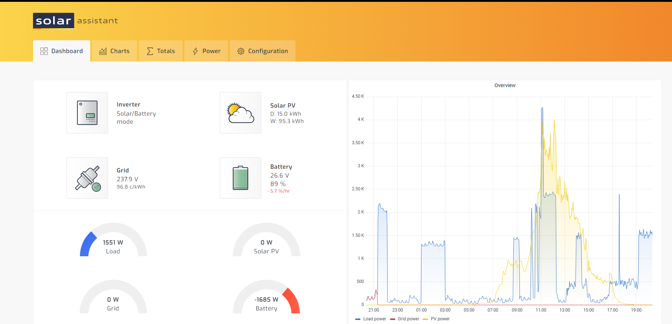This screenshot has height=324, width=672.
Task: Click the Power lightning bolt icon
Action: pos(195,51)
